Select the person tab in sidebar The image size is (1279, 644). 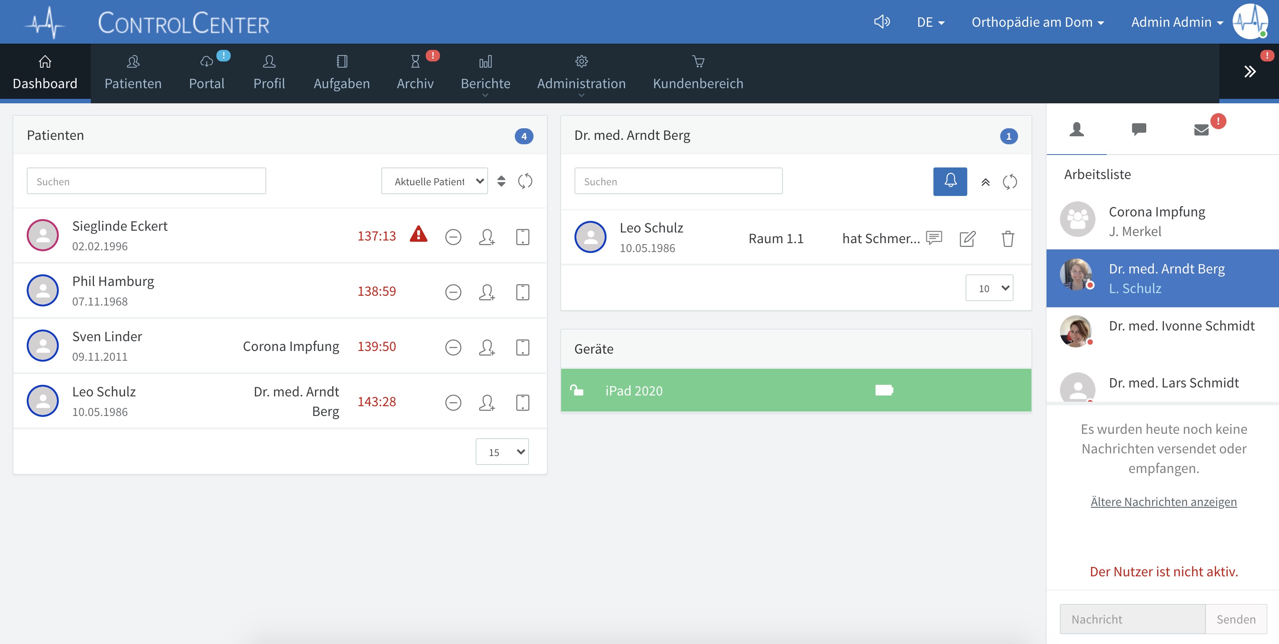click(x=1076, y=130)
